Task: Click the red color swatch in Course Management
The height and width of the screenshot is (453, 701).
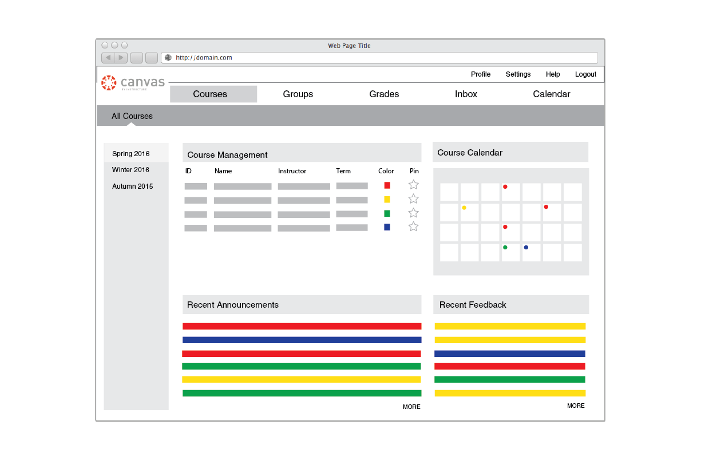Action: (x=387, y=185)
